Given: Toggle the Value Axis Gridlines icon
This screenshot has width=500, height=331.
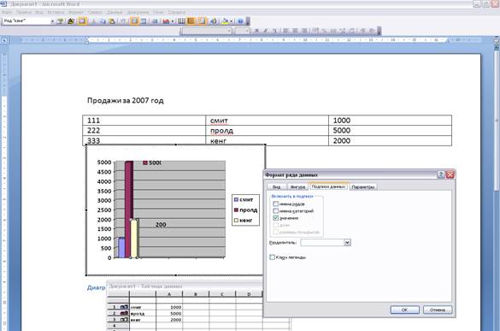Looking at the screenshot, I should pos(191,21).
